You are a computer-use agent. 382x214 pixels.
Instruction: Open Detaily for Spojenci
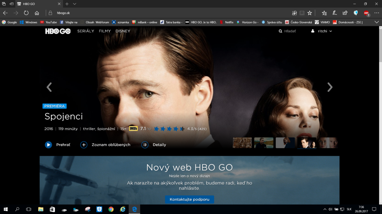coord(145,145)
